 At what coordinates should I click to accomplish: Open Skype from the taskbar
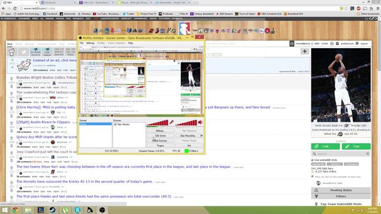77,210
